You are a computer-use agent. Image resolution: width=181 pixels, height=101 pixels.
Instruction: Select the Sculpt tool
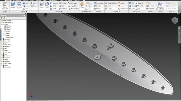click(x=108, y=9)
